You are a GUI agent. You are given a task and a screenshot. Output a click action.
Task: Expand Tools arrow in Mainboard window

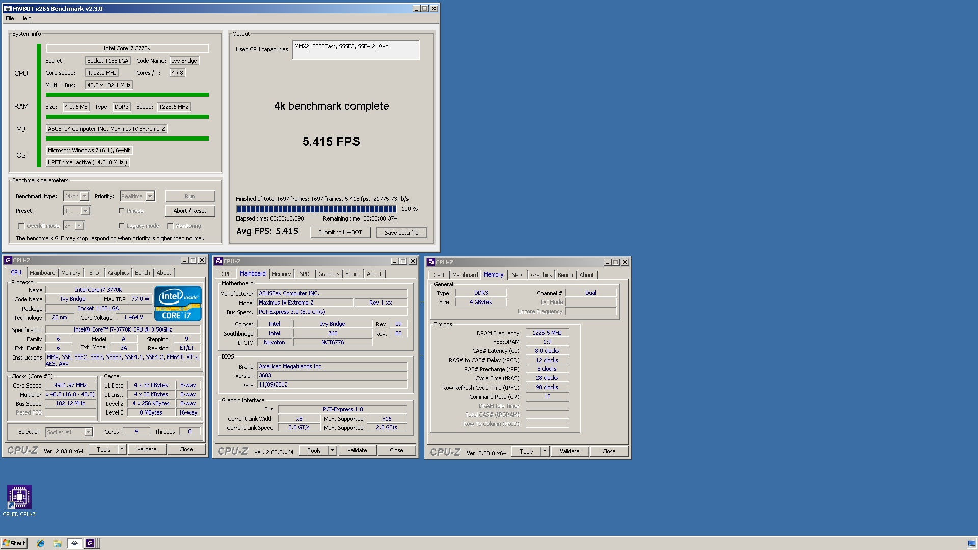tap(332, 450)
